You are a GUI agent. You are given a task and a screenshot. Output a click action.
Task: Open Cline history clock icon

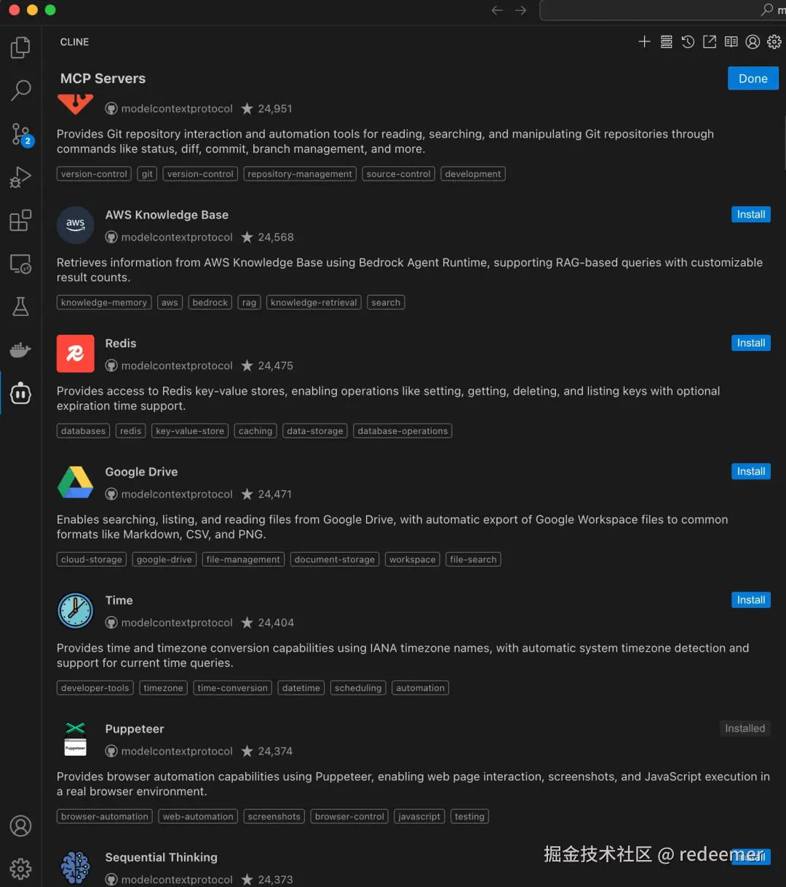point(688,42)
